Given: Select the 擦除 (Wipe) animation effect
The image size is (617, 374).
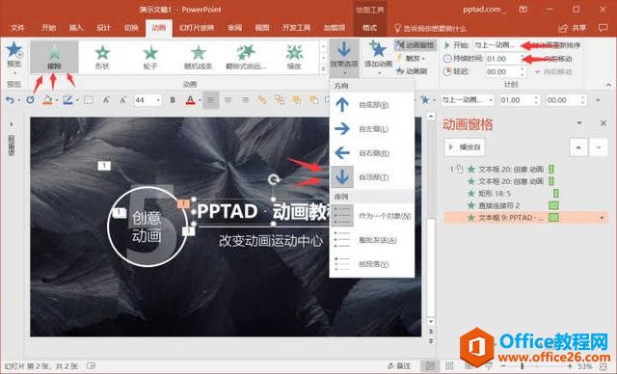Looking at the screenshot, I should 54,57.
